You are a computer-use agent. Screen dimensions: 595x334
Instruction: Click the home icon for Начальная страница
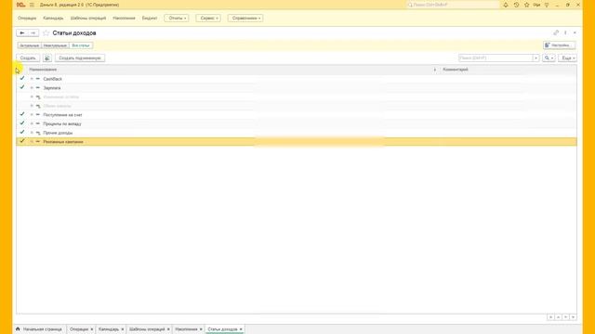point(18,329)
